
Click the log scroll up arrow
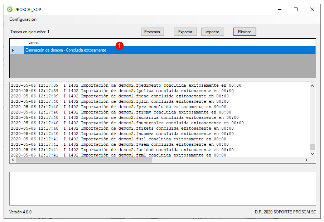click(312, 86)
